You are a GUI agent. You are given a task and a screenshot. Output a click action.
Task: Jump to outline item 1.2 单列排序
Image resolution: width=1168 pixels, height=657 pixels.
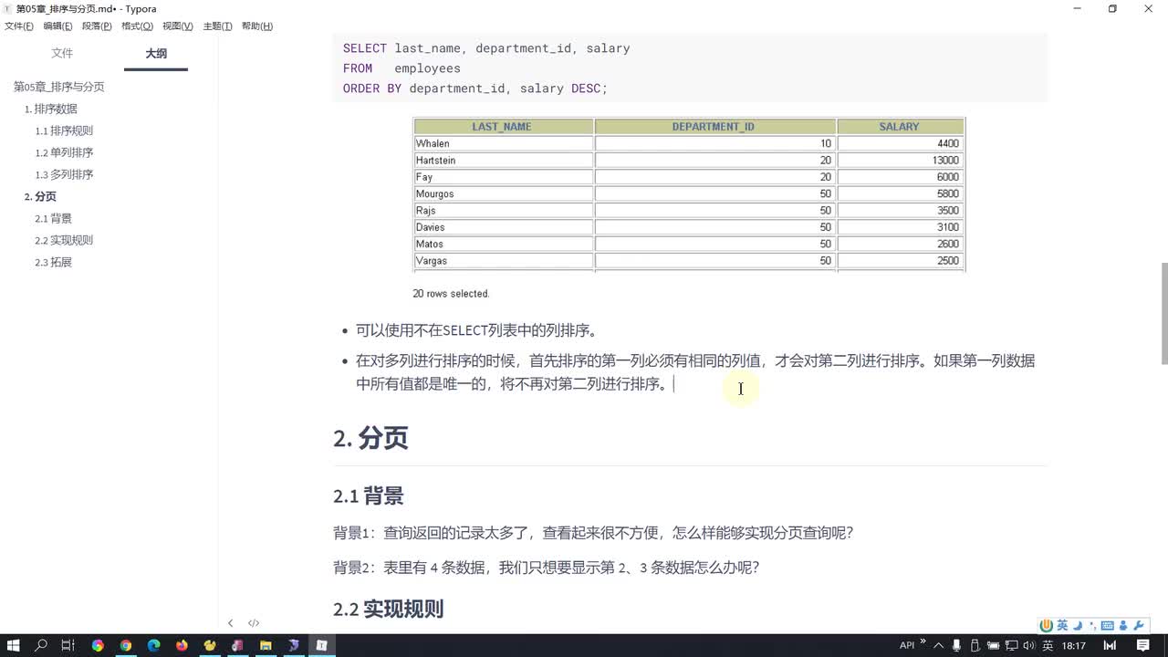tap(64, 152)
